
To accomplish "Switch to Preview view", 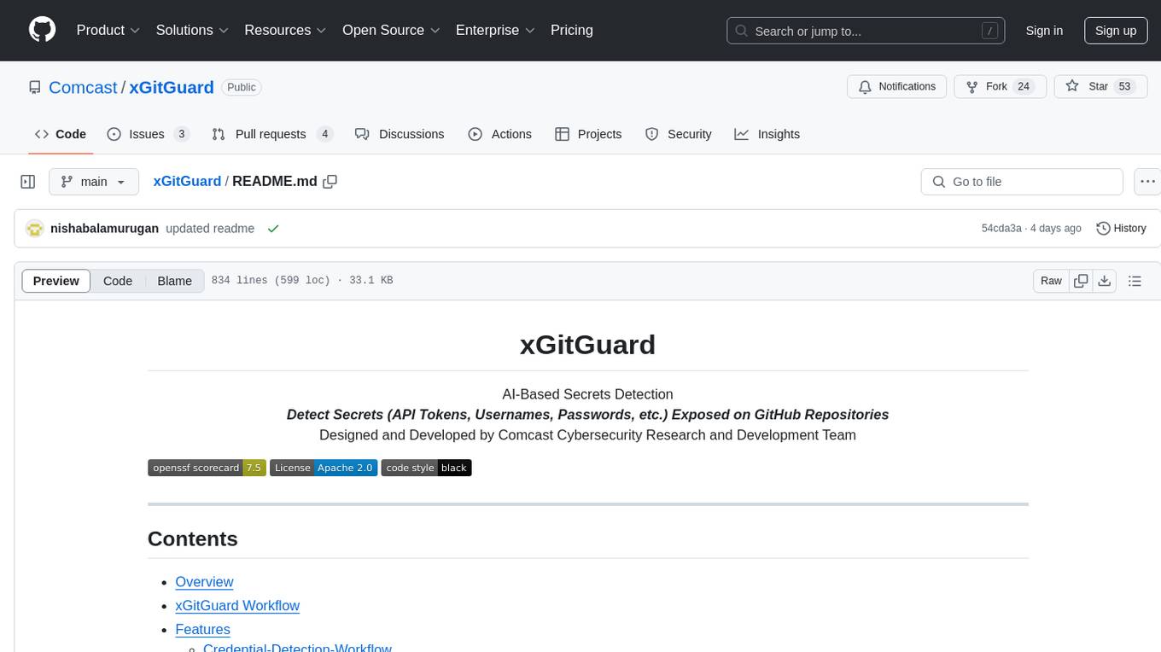I will coord(56,281).
